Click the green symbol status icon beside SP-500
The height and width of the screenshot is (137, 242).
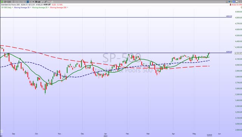pos(2,2)
